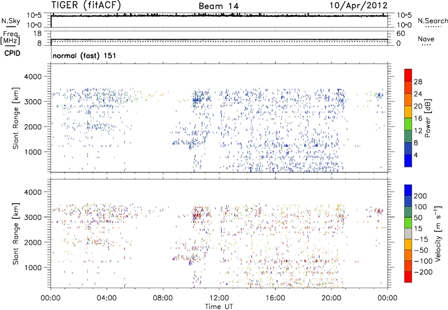Click the blue top of velocity color bar

click(x=408, y=190)
